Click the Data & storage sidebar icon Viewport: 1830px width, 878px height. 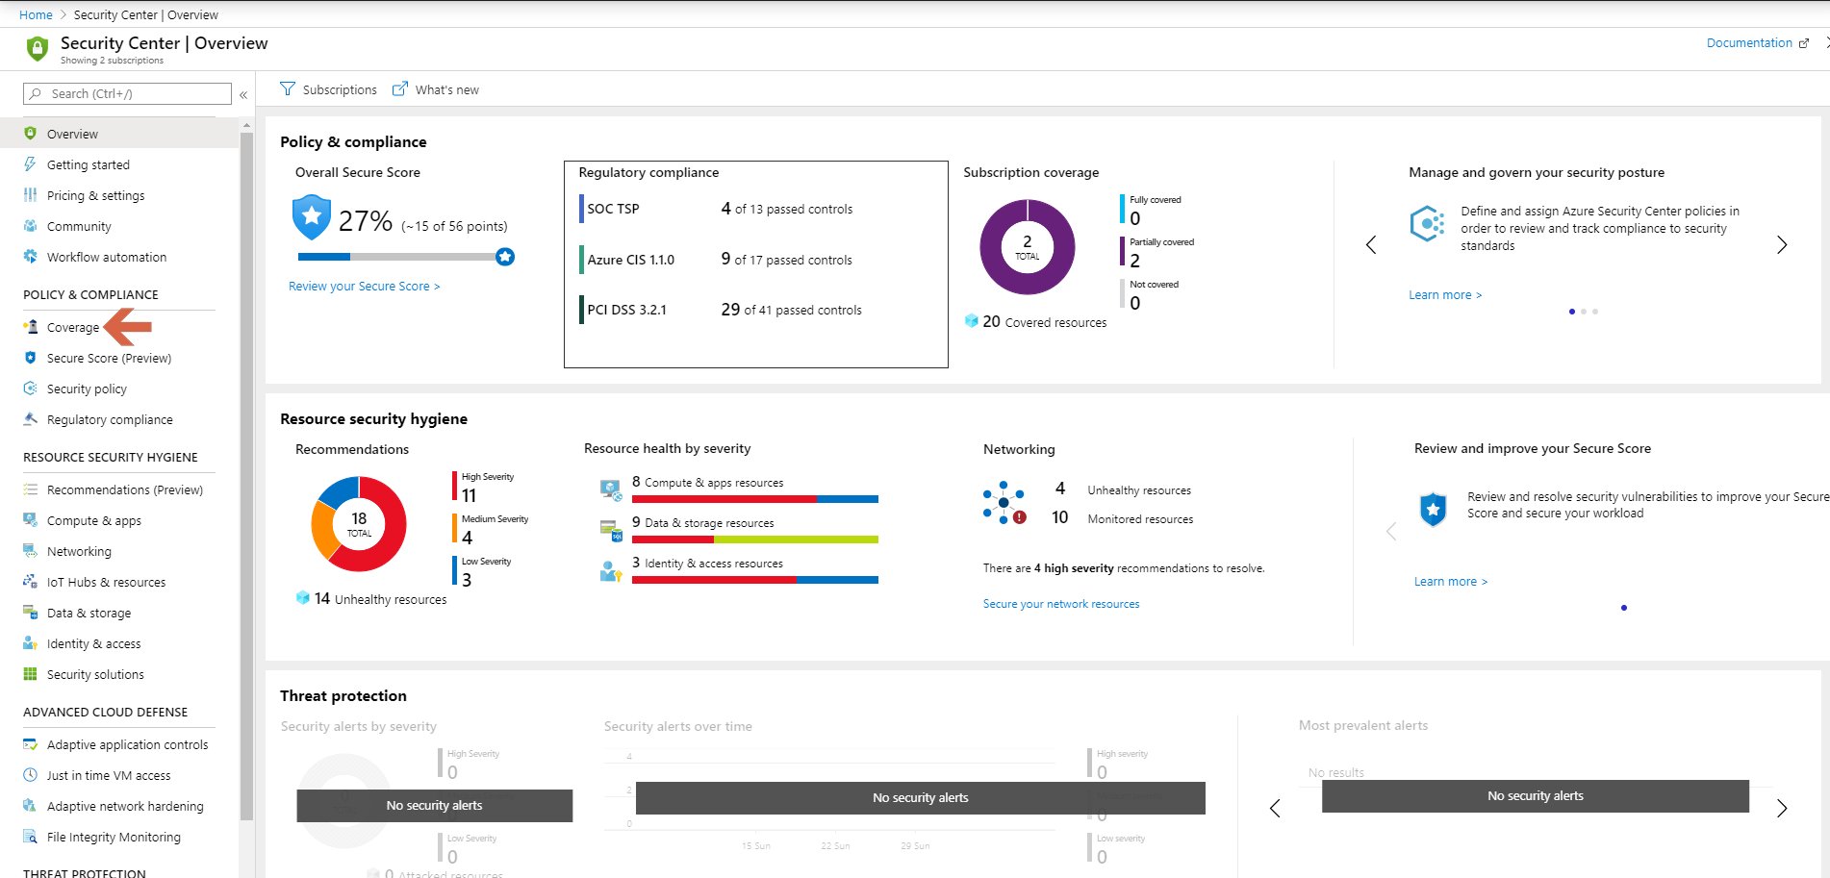coord(30,613)
